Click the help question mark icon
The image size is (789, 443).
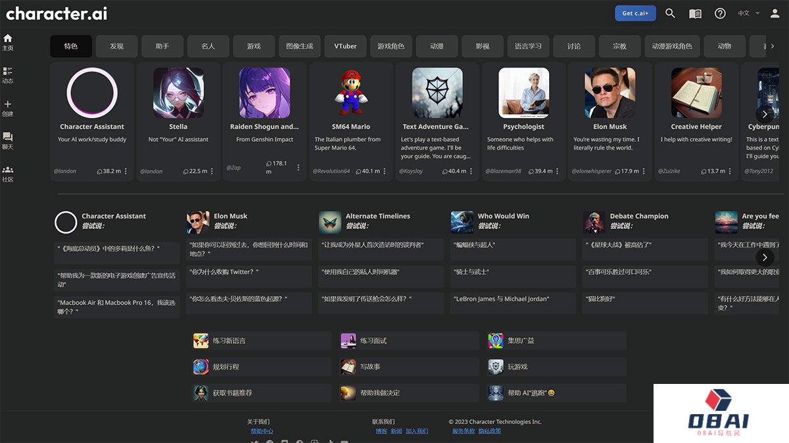point(720,13)
